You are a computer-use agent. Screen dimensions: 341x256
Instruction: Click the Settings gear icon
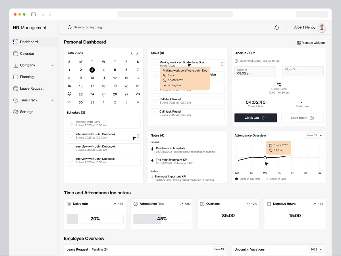pyautogui.click(x=16, y=112)
